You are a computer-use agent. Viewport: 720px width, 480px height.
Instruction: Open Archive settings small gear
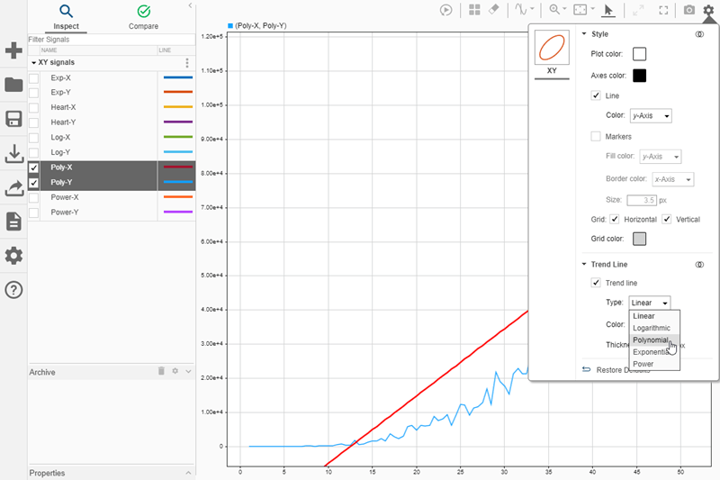[175, 371]
